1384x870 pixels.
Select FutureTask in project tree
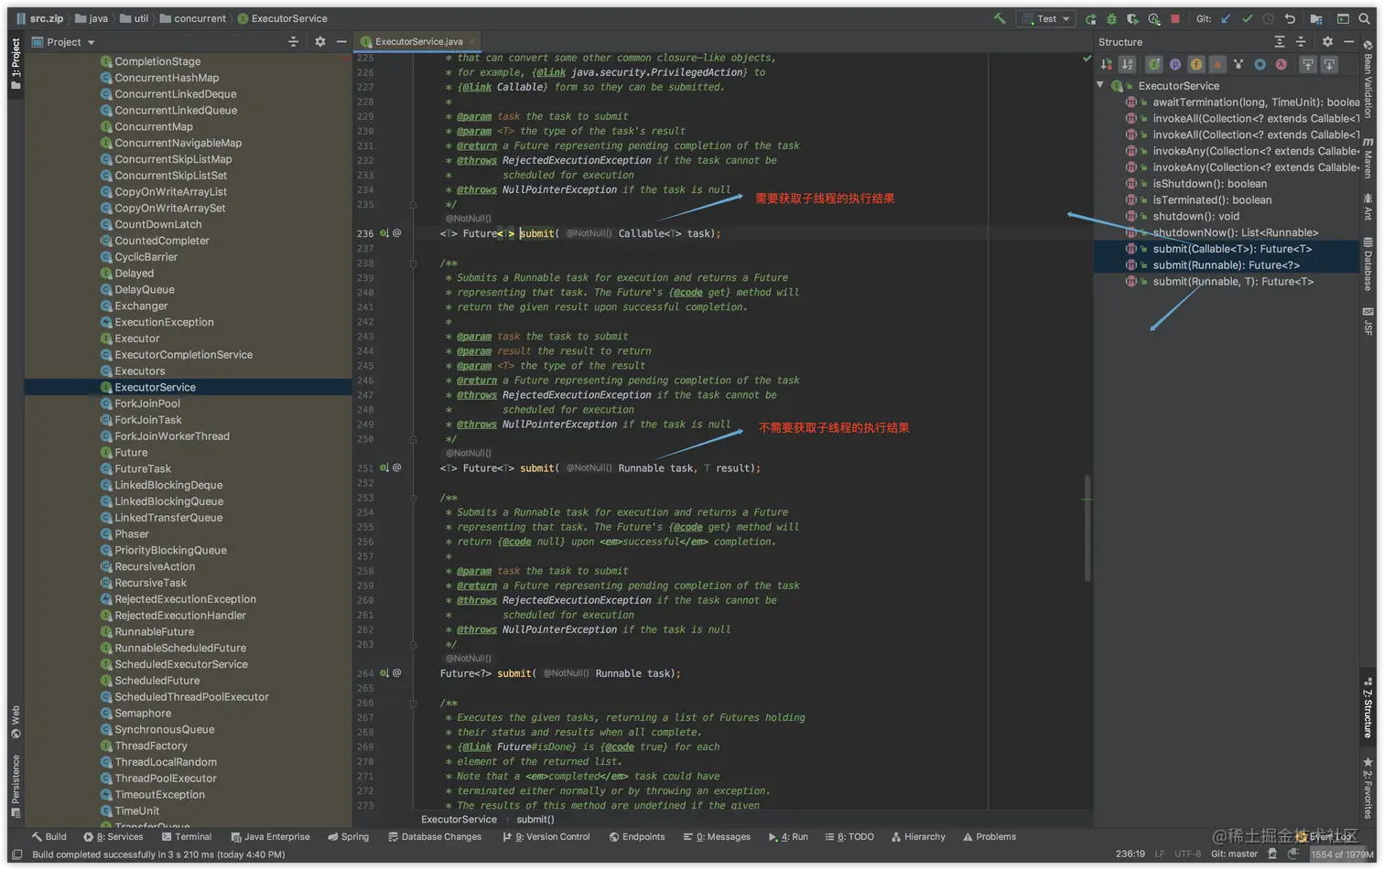pos(143,469)
